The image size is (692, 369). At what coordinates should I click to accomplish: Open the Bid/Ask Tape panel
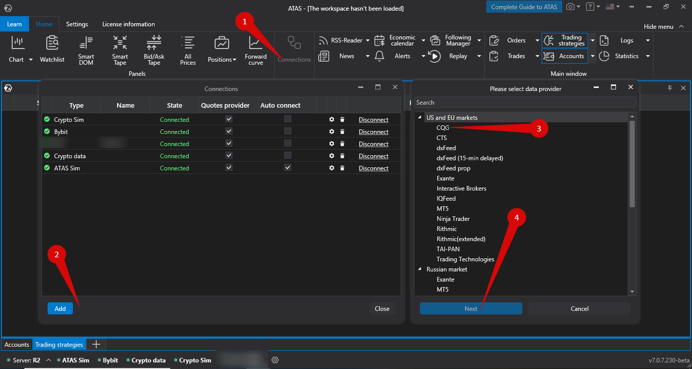[154, 51]
